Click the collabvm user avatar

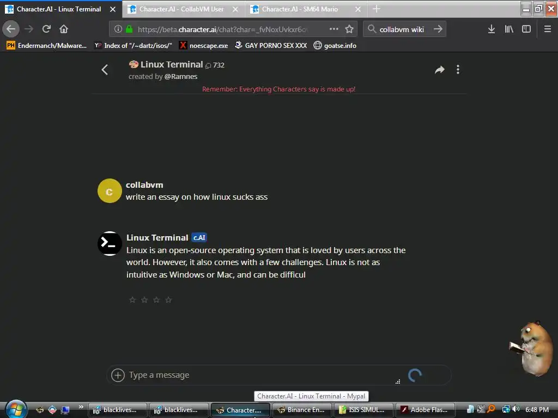click(x=110, y=191)
